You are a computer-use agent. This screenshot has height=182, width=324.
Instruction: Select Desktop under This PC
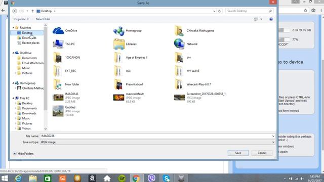[x=27, y=103]
